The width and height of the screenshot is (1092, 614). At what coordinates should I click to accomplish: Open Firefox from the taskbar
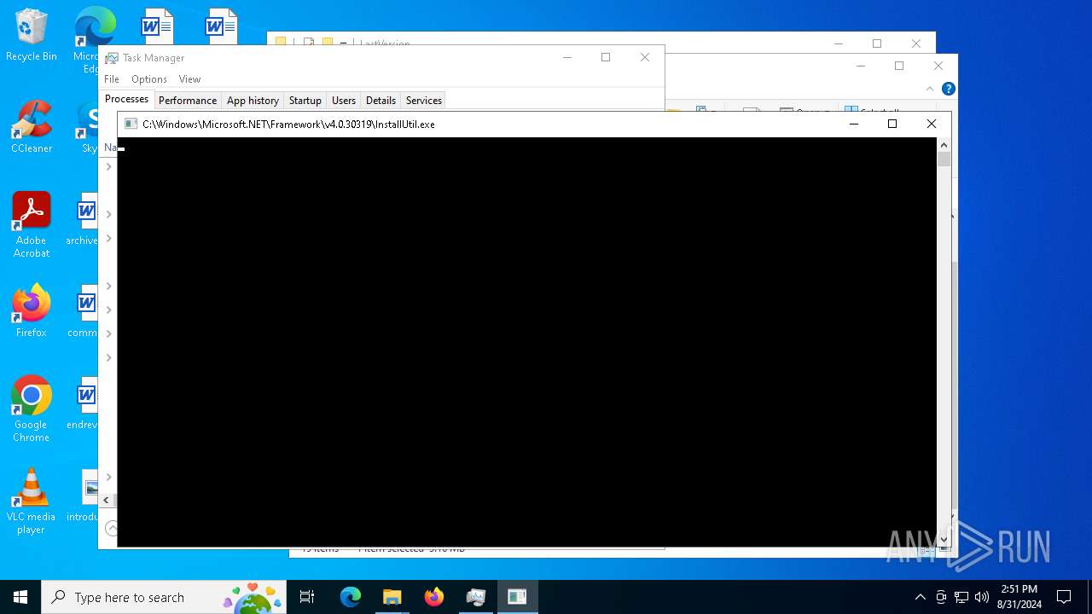[x=434, y=597]
